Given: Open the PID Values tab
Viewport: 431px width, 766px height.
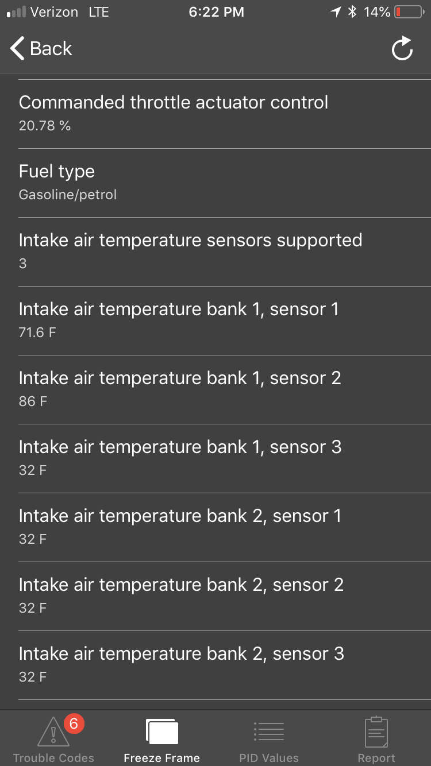Looking at the screenshot, I should (269, 758).
